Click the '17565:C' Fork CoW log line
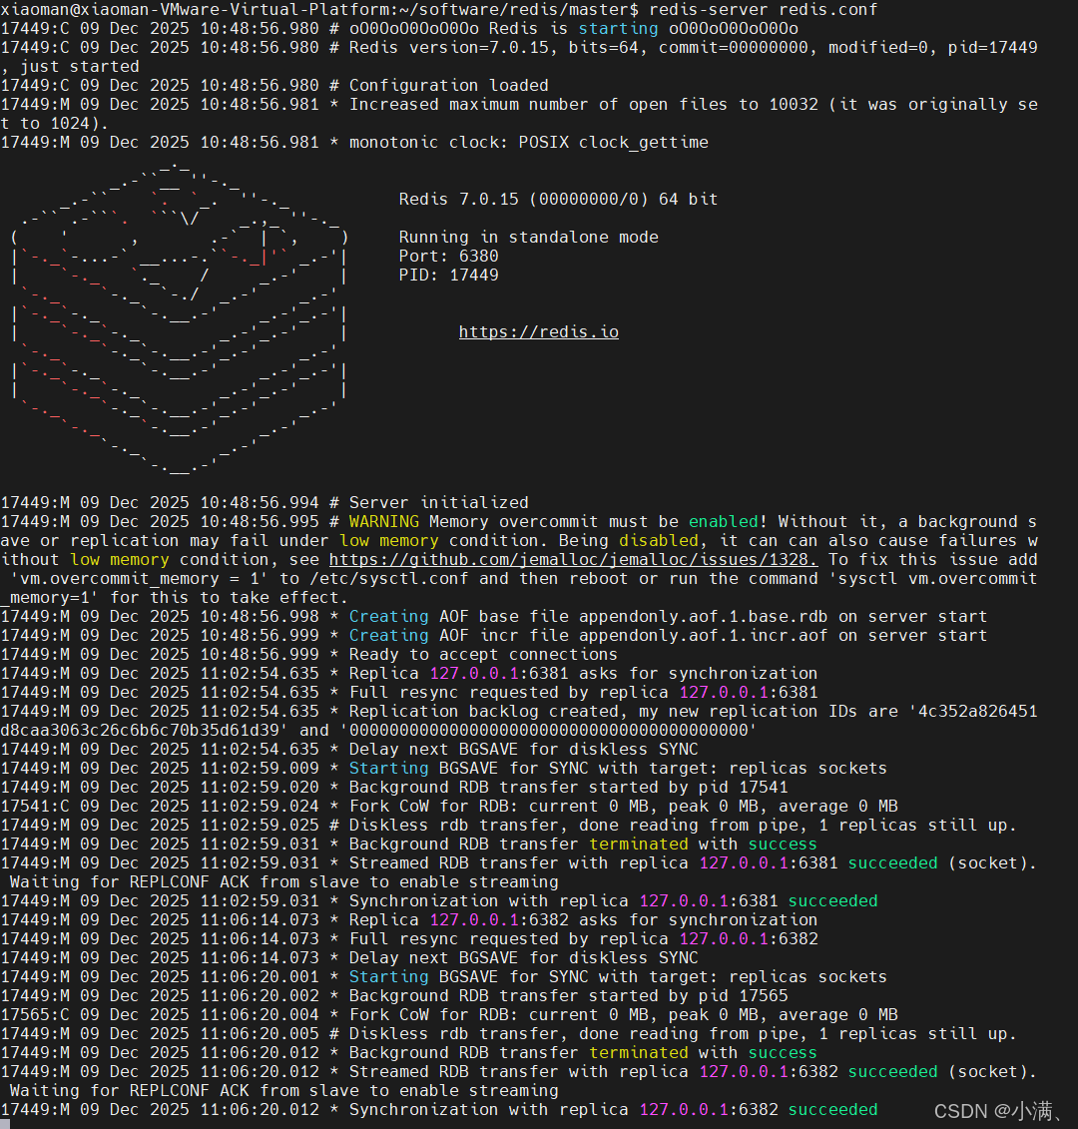The image size is (1078, 1129). point(449,1014)
